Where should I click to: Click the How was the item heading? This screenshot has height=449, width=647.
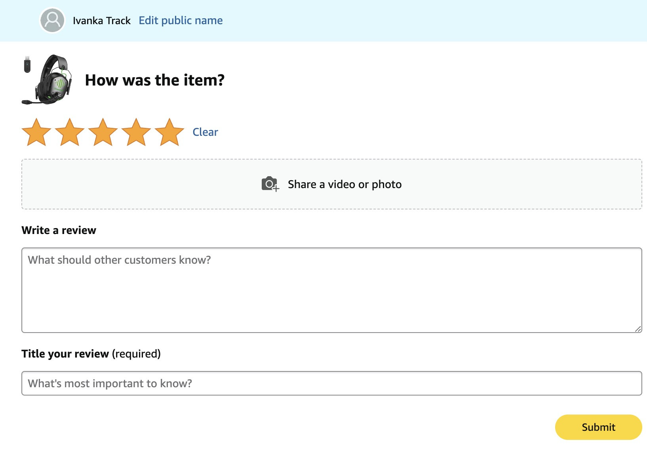point(155,80)
